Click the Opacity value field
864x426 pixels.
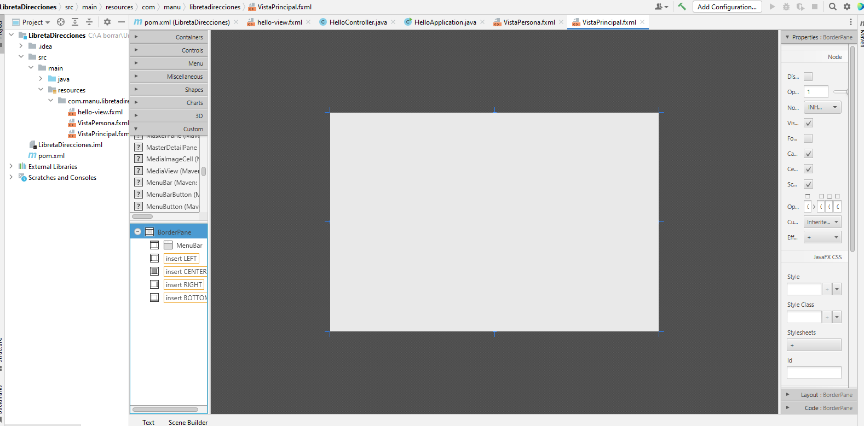[816, 92]
